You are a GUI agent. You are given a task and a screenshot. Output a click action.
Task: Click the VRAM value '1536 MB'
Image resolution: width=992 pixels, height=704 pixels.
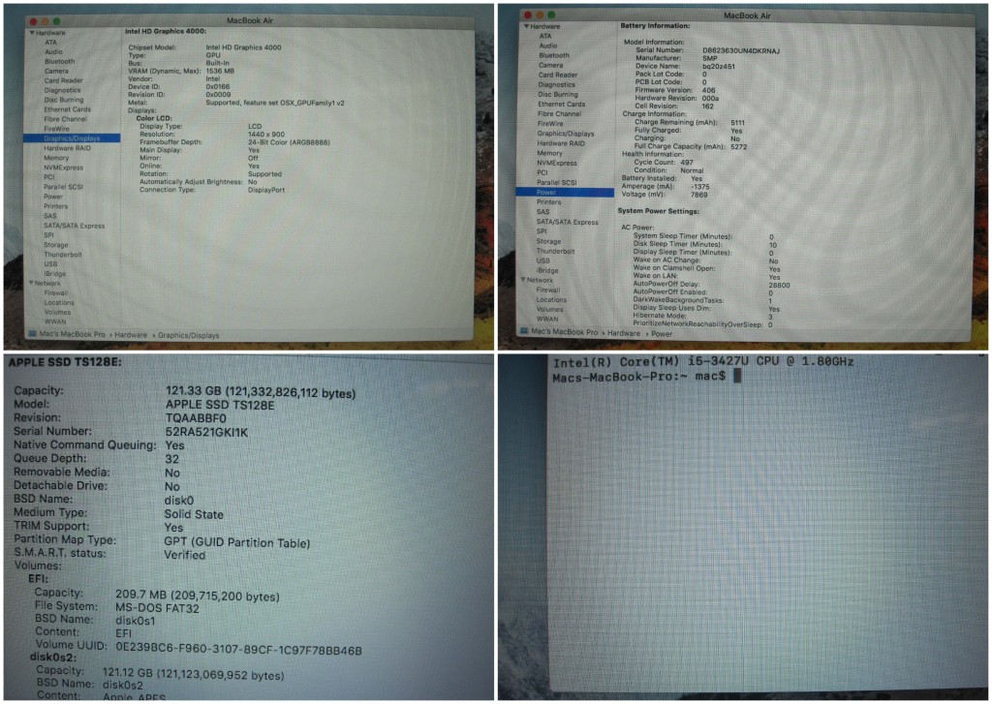tap(220, 71)
